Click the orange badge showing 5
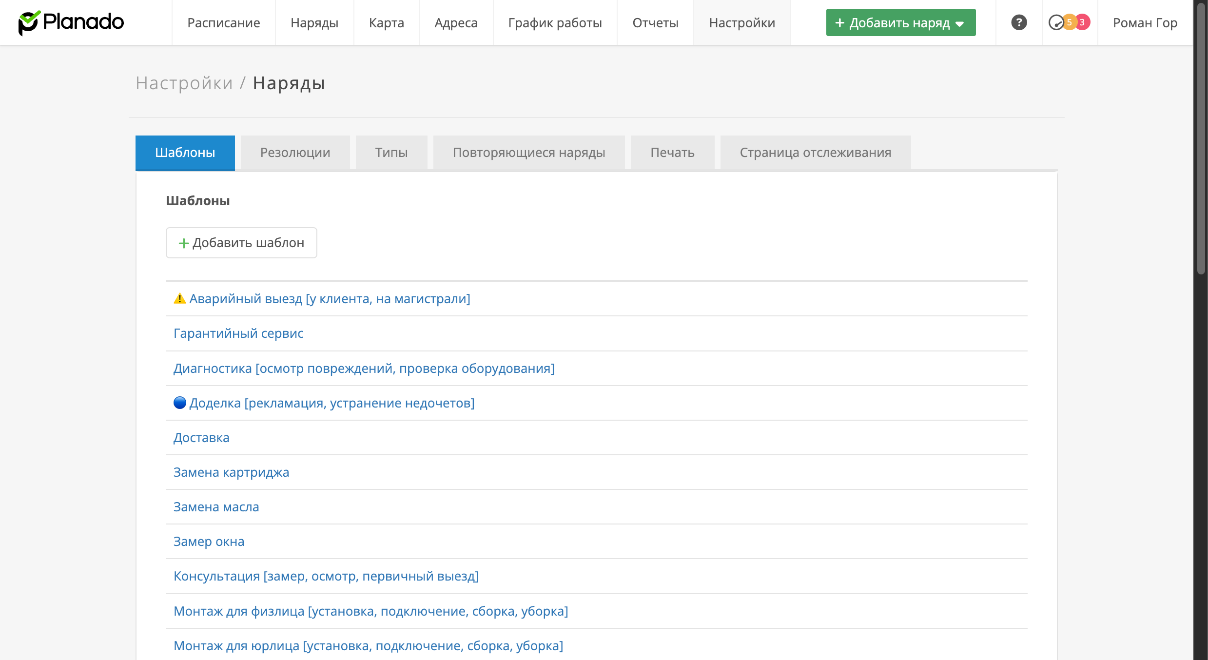 click(1069, 22)
